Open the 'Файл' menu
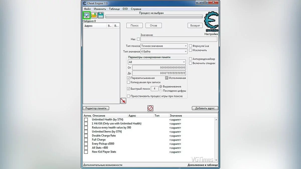This screenshot has height=169, width=301. [87, 9]
